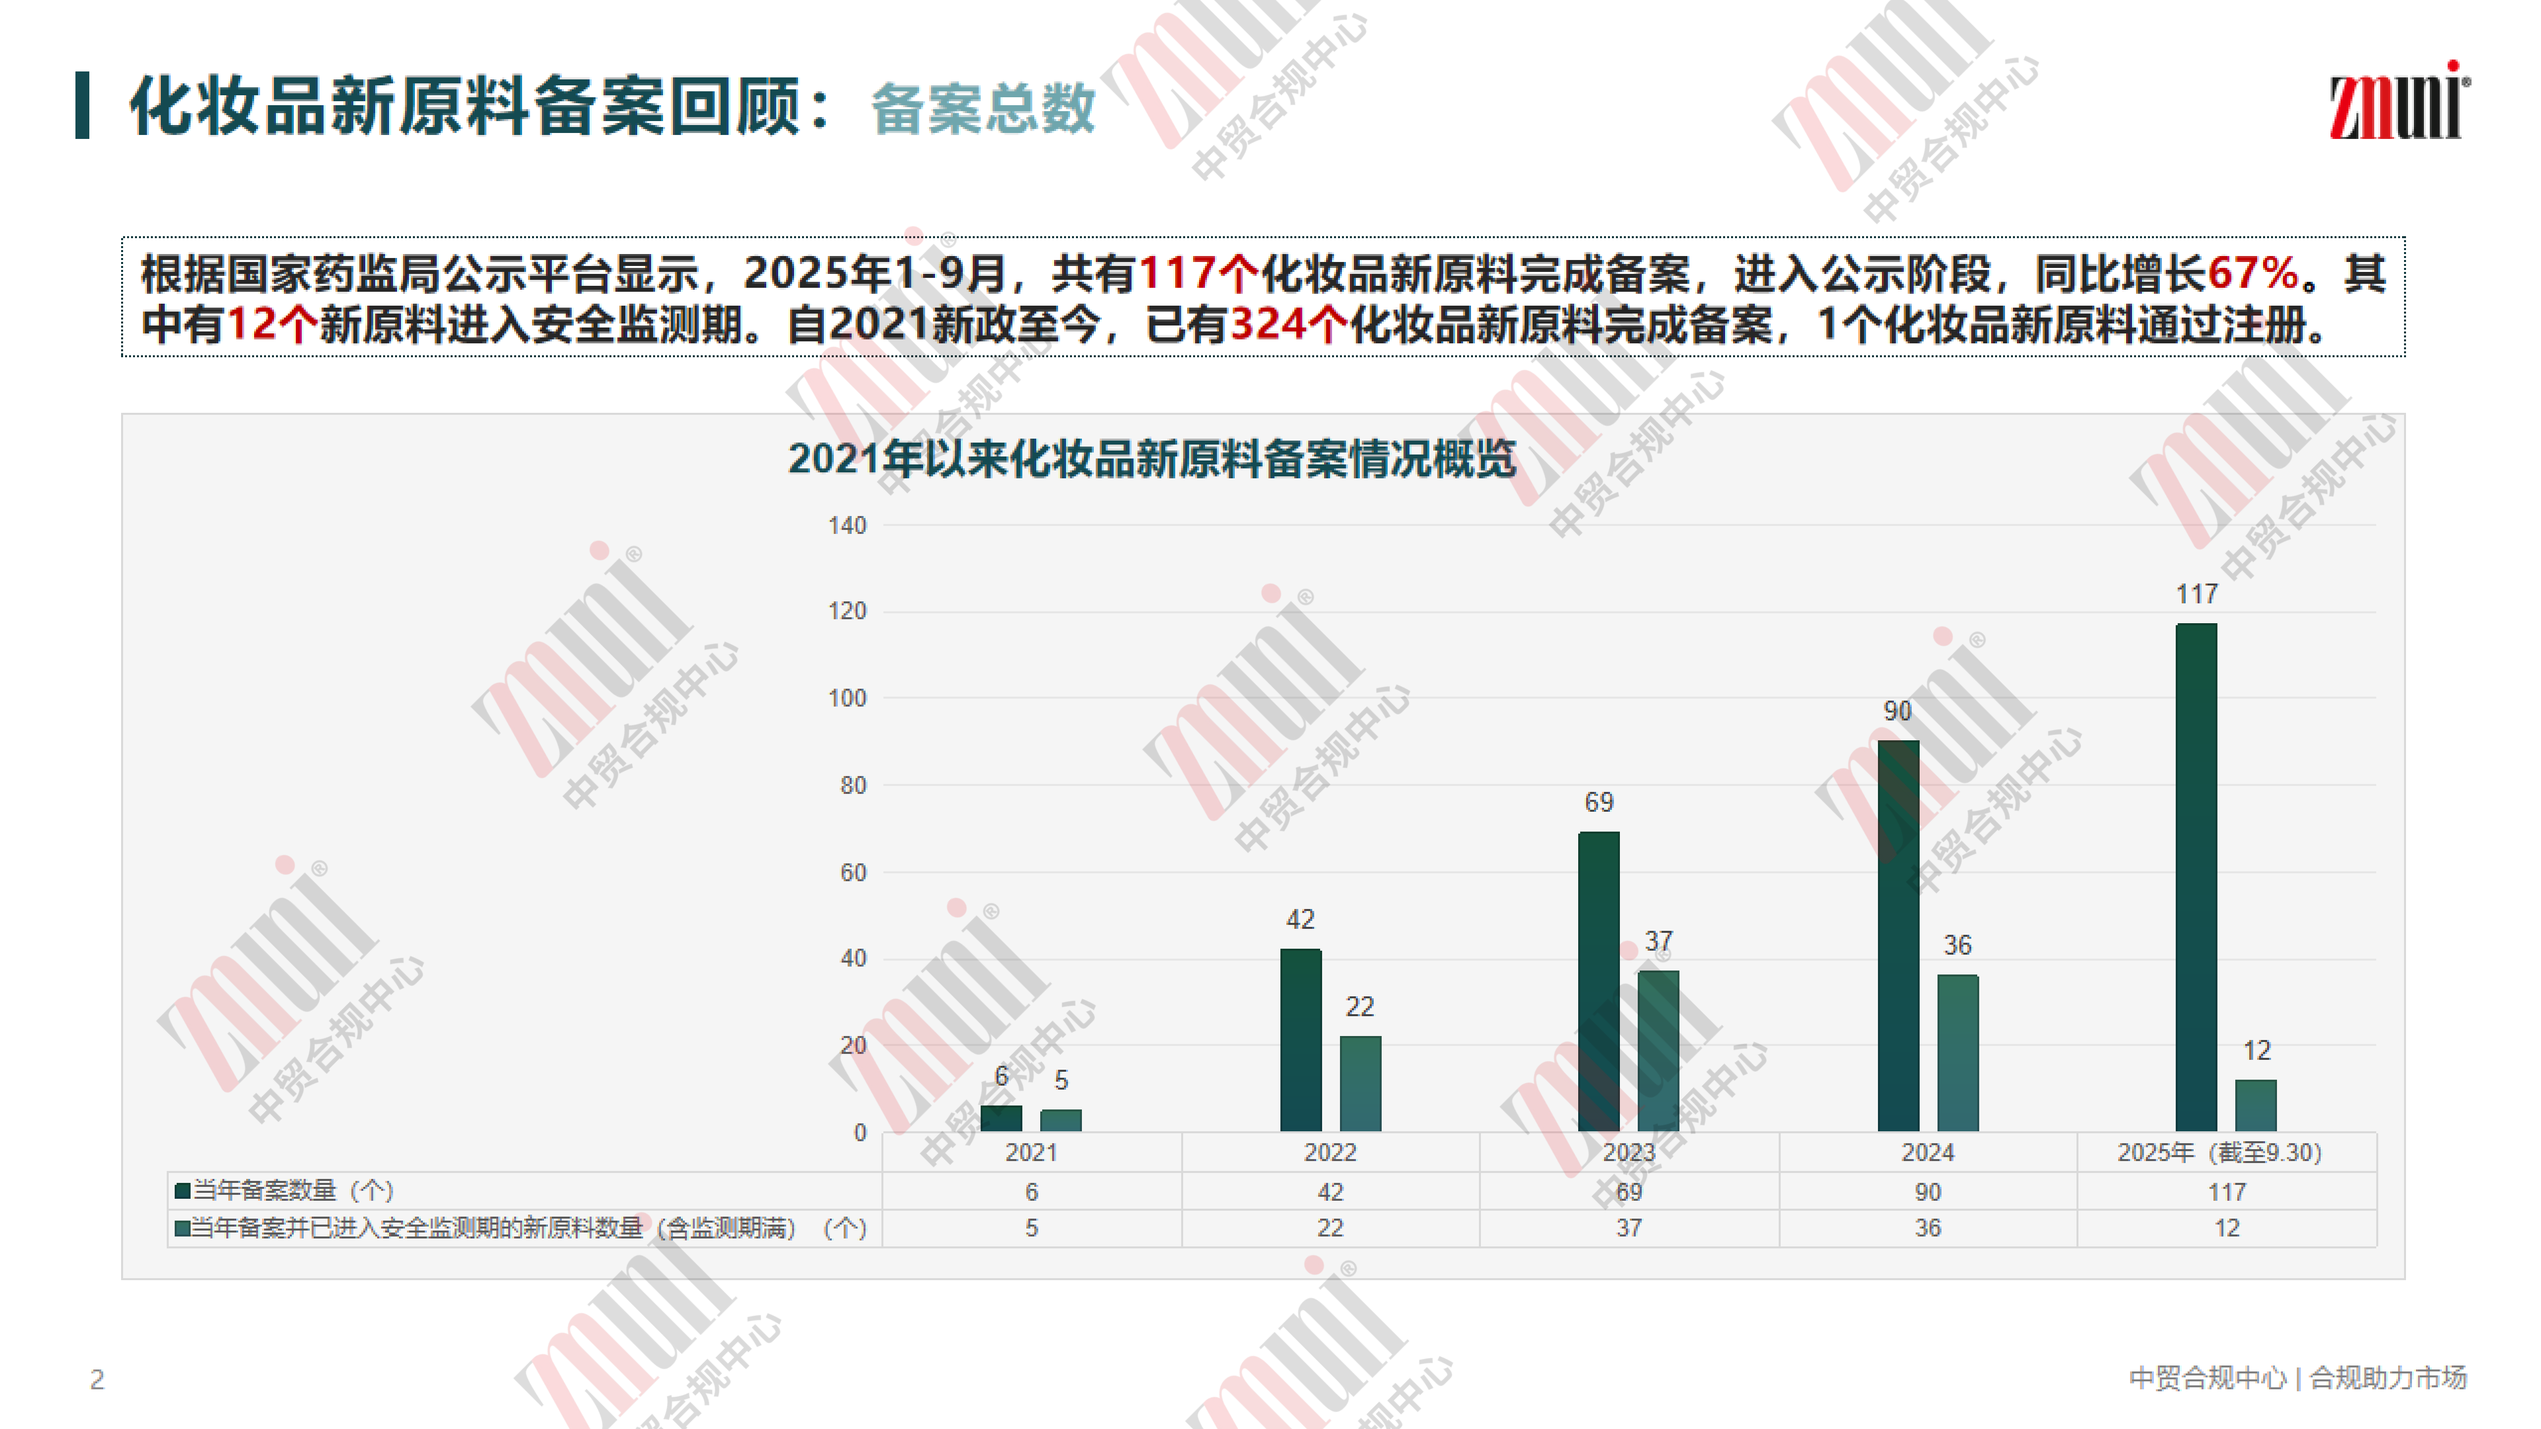Viewport: 2541px width, 1429px height.
Task: Click dark green legend swatch for 当年备案数量
Action: pos(183,1190)
